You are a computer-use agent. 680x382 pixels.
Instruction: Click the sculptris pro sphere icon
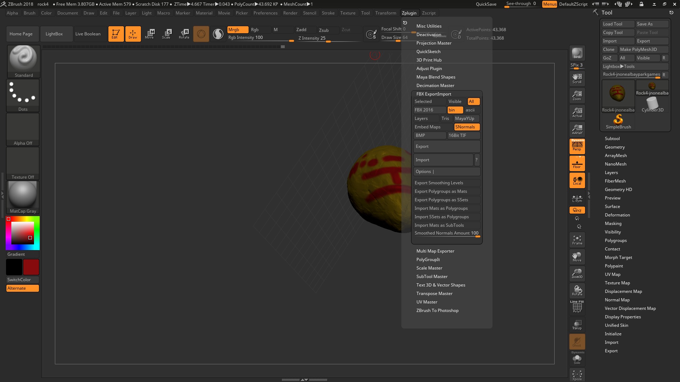pyautogui.click(x=218, y=34)
